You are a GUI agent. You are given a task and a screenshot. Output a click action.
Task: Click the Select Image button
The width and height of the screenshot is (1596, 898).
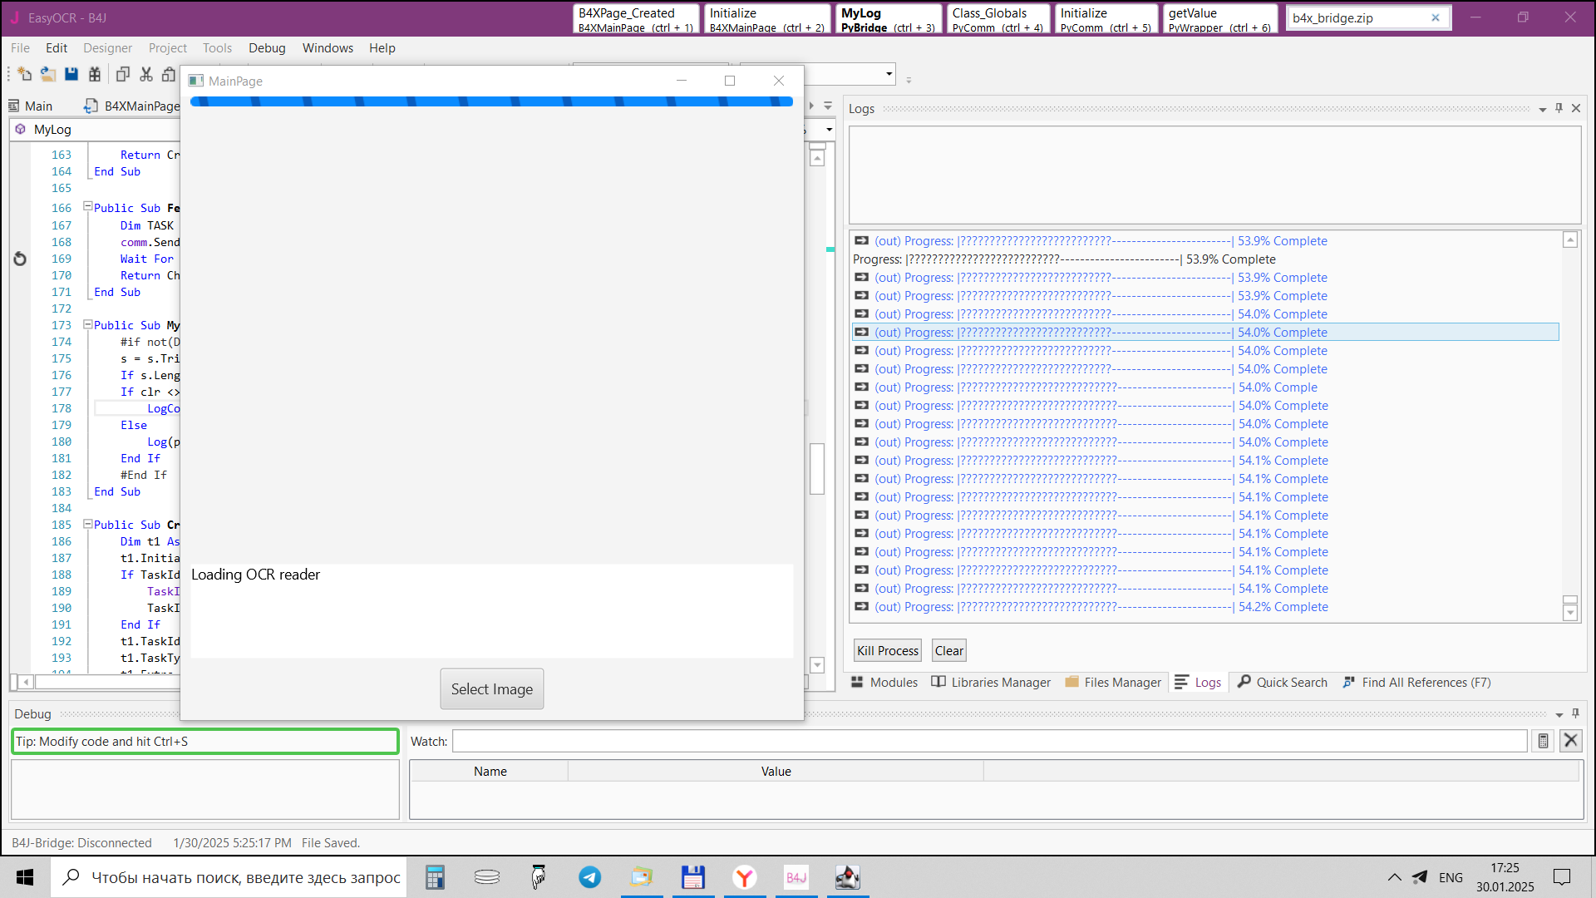tap(491, 688)
